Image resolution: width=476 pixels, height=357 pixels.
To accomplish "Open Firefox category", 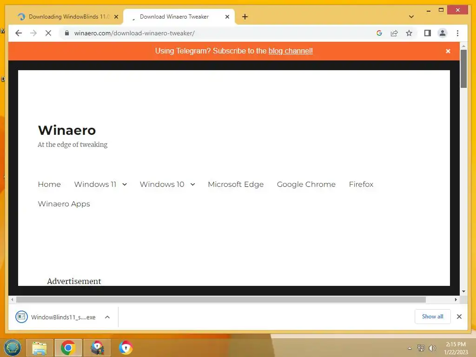I will click(x=361, y=184).
